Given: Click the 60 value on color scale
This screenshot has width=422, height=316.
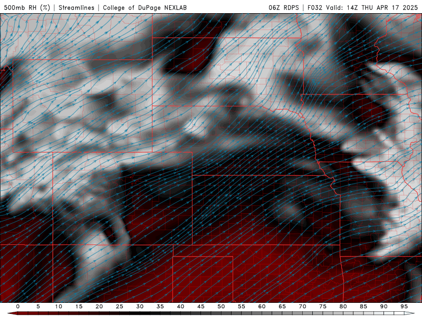Looking at the screenshot, I should 262,307.
